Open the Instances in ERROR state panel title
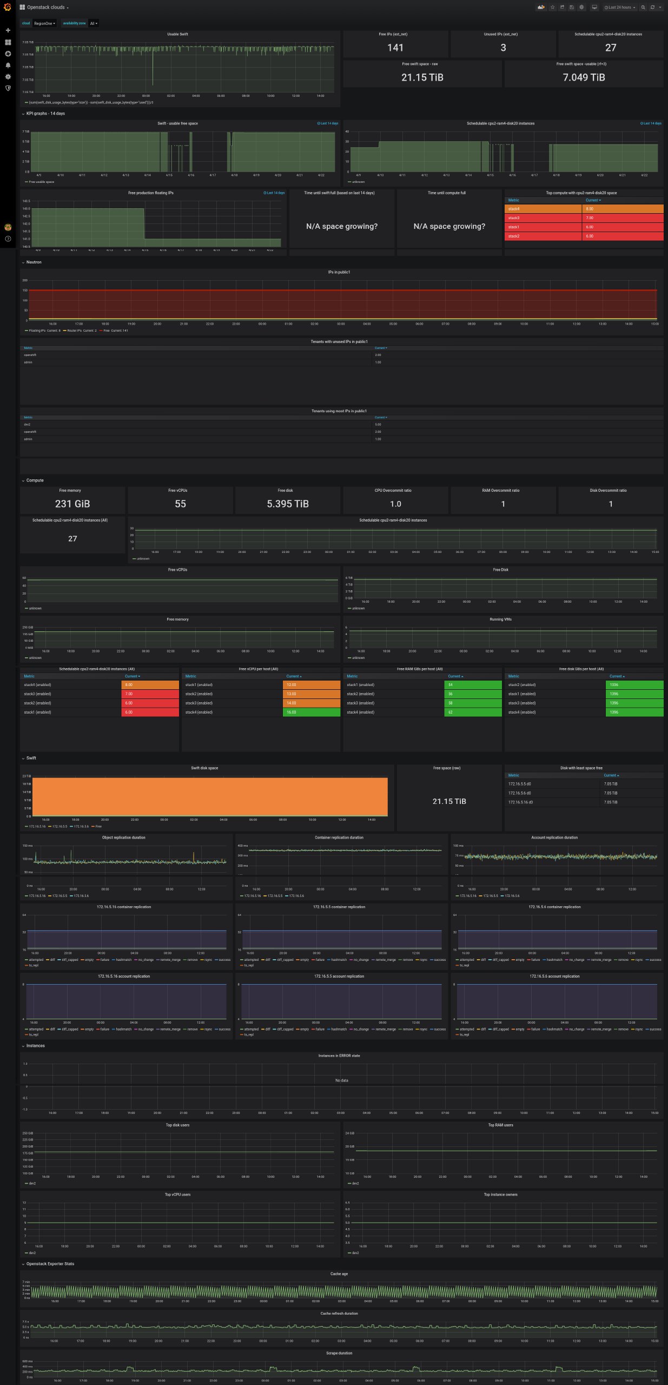This screenshot has width=668, height=1385. pyautogui.click(x=339, y=1056)
